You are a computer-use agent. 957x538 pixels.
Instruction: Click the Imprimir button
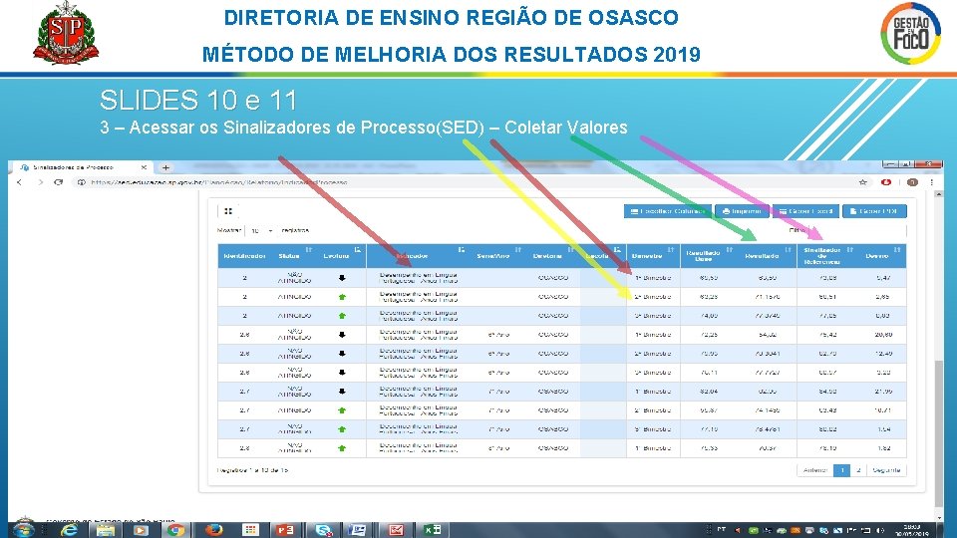coord(742,211)
